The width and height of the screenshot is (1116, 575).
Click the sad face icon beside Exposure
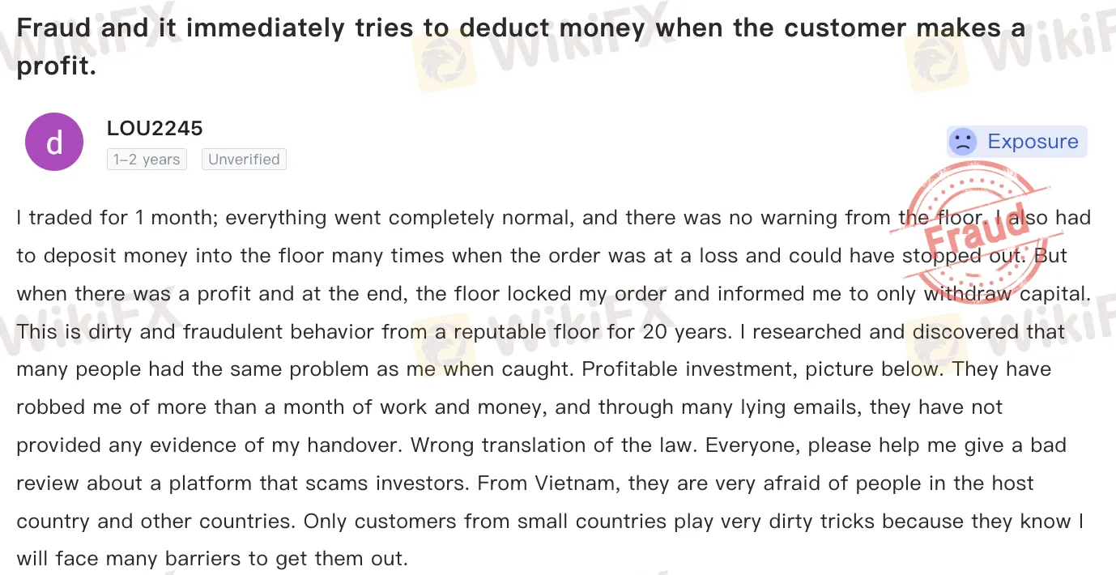963,142
